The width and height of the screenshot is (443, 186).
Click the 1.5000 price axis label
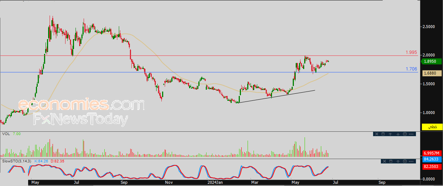pos(429,84)
